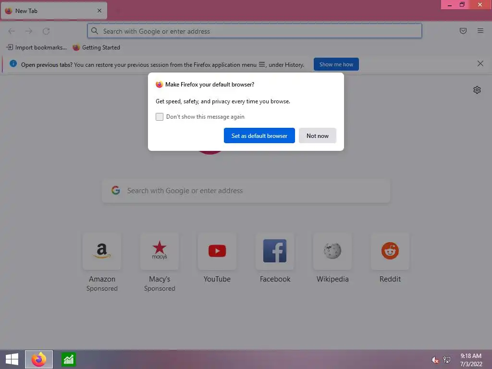
Task: Click the Google logo in search box
Action: (x=116, y=190)
